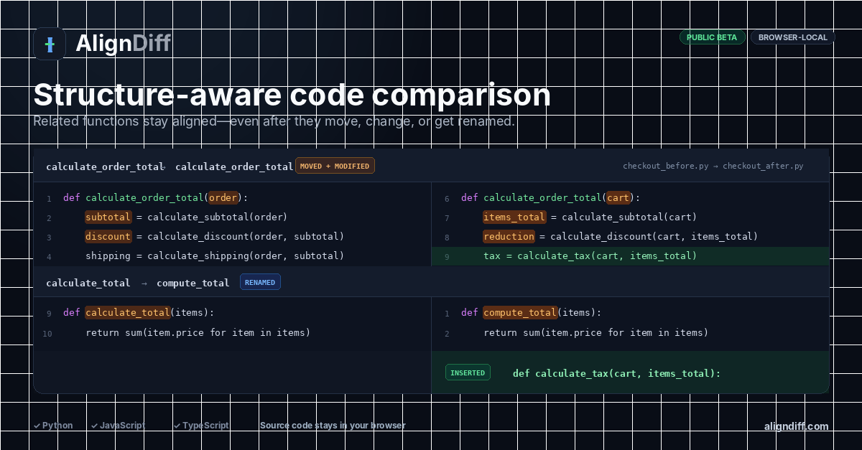
Task: Click the added 'tax = calculate_tax' line
Action: coord(630,256)
